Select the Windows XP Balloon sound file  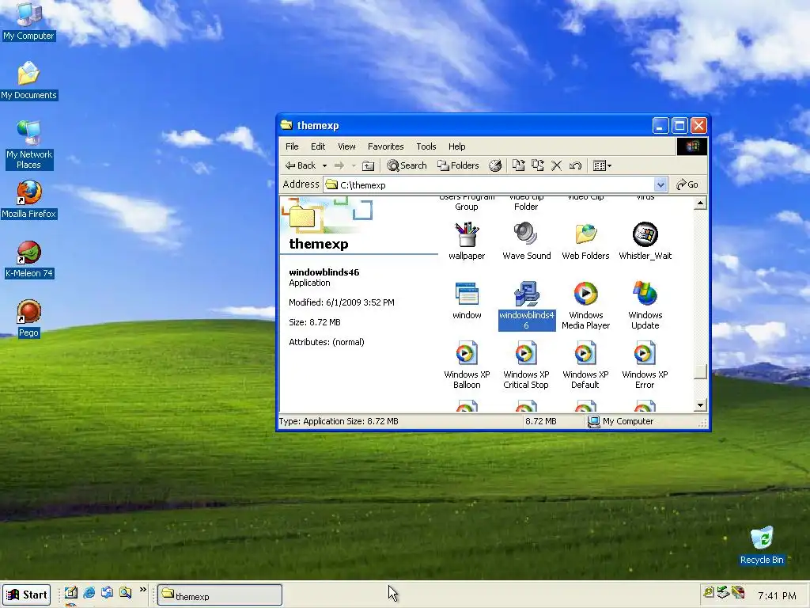click(x=467, y=365)
